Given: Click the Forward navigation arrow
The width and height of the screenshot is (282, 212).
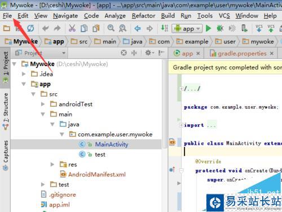Looking at the screenshot, I should pyautogui.click(x=149, y=29).
